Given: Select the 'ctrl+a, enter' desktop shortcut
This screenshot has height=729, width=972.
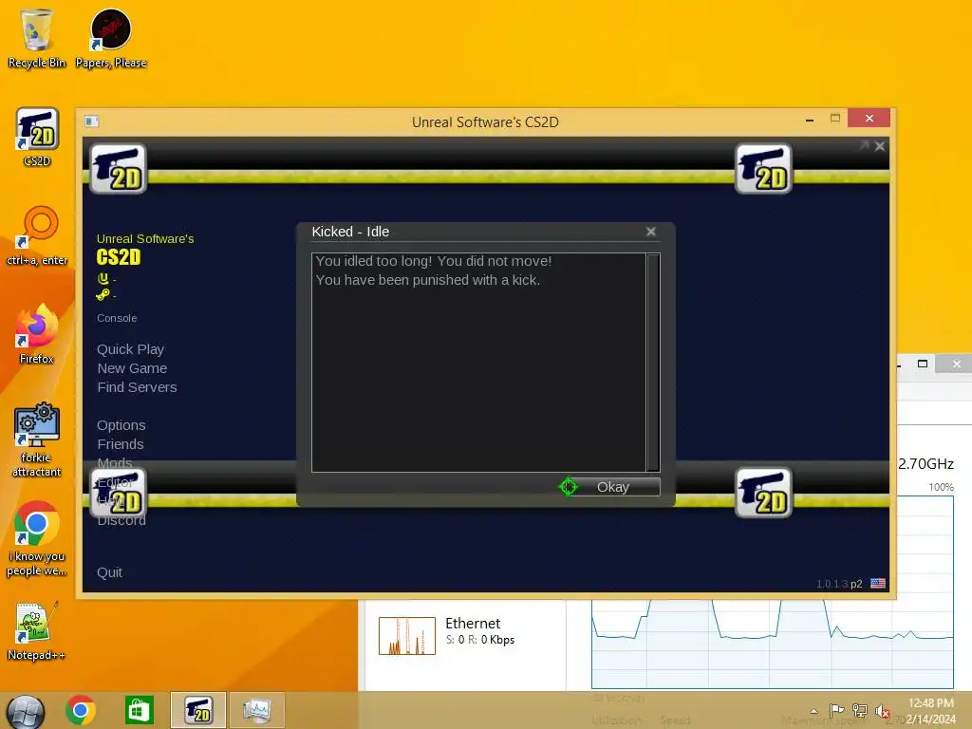Looking at the screenshot, I should coord(37,235).
